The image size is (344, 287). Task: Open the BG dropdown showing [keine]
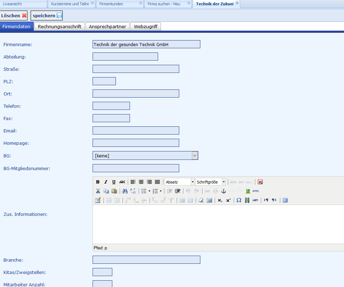coord(145,156)
